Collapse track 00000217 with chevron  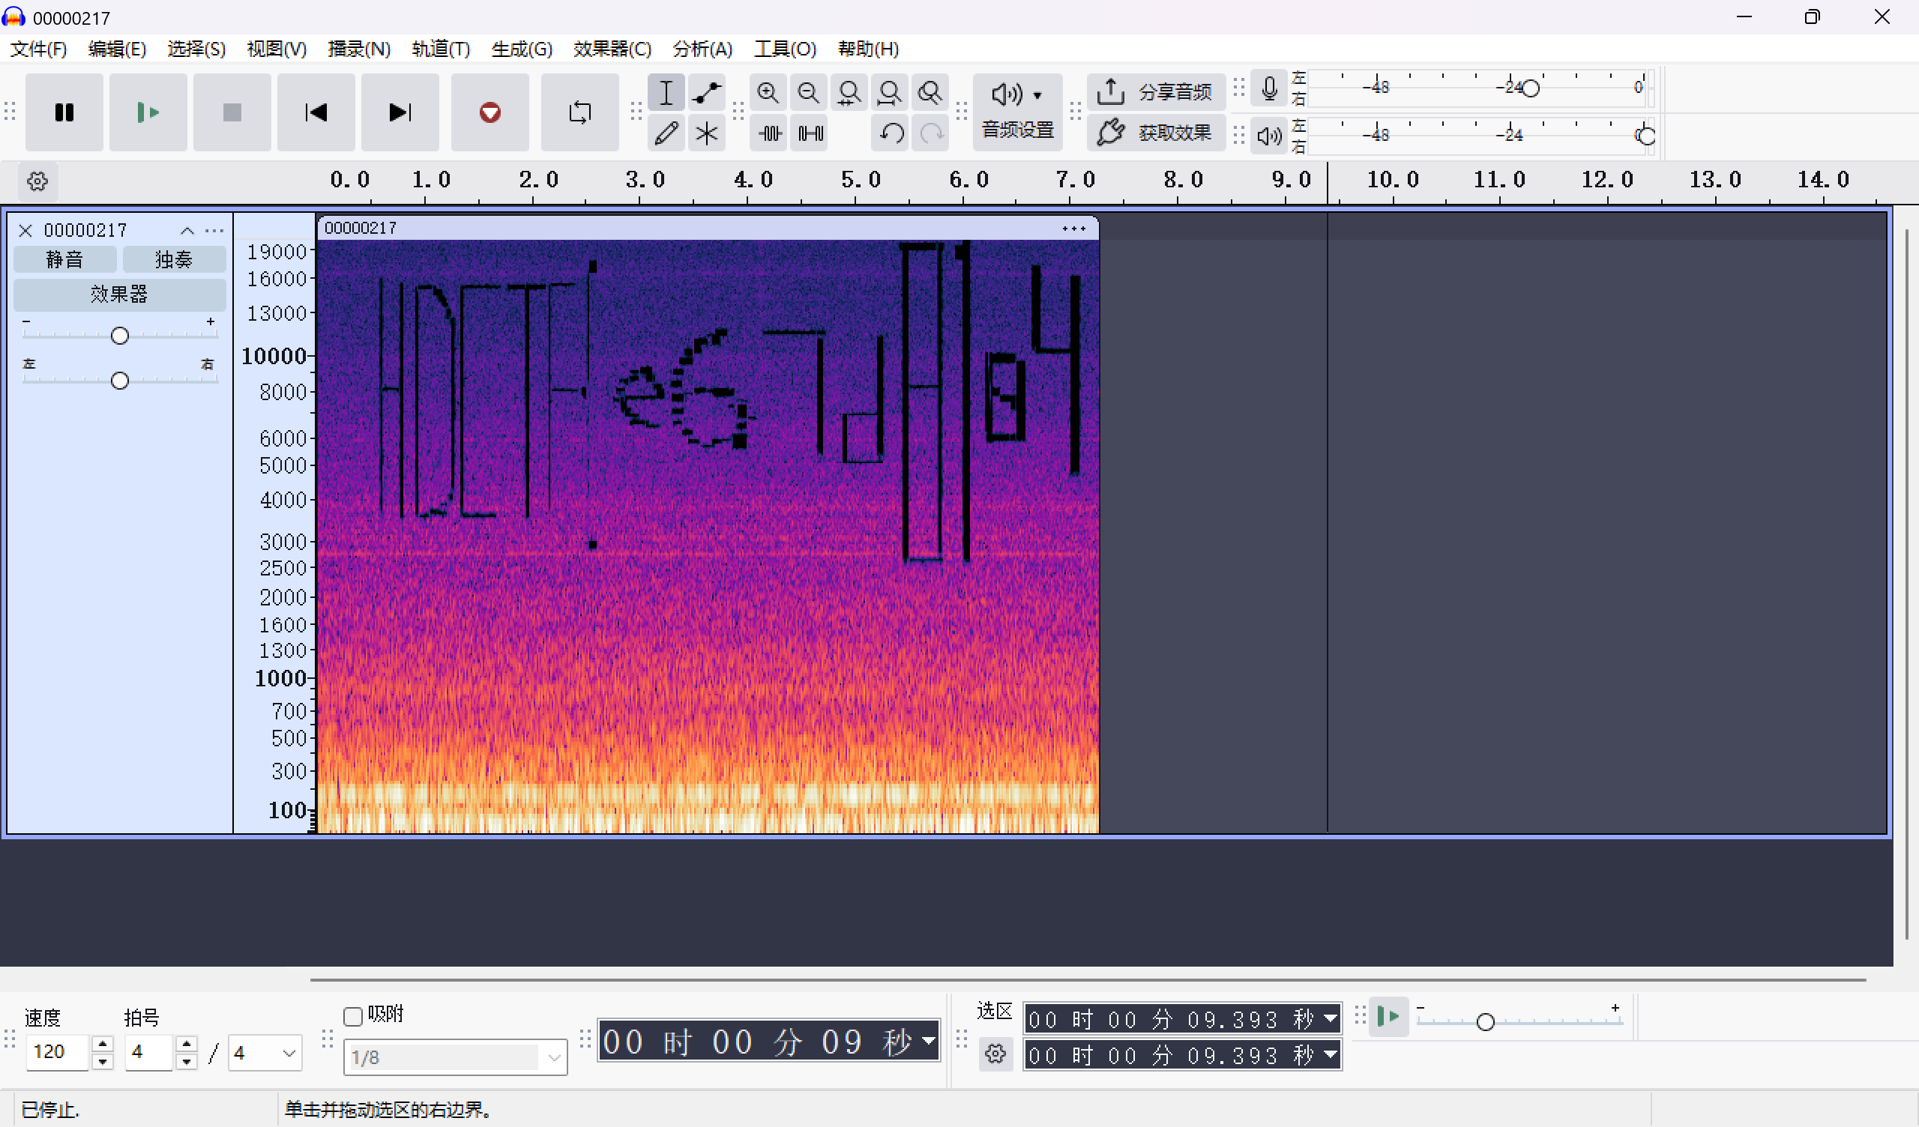tap(187, 230)
